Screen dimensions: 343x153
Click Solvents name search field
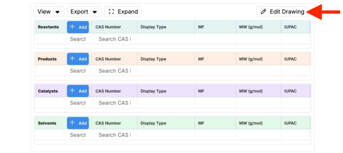coord(78,135)
